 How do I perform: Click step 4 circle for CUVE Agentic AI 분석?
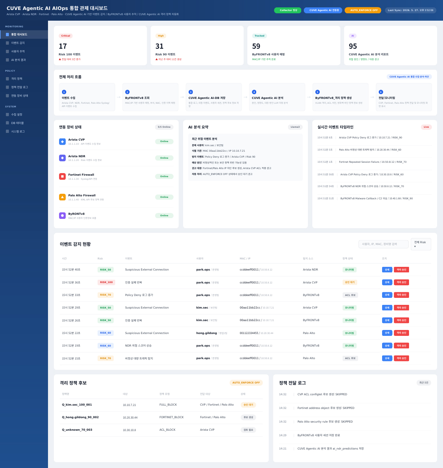(254, 92)
